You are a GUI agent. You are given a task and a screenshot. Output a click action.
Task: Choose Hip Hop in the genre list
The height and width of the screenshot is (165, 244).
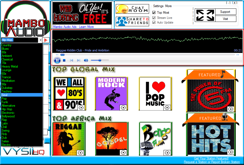22,109
